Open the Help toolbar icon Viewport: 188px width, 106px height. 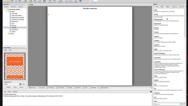pos(80,1)
